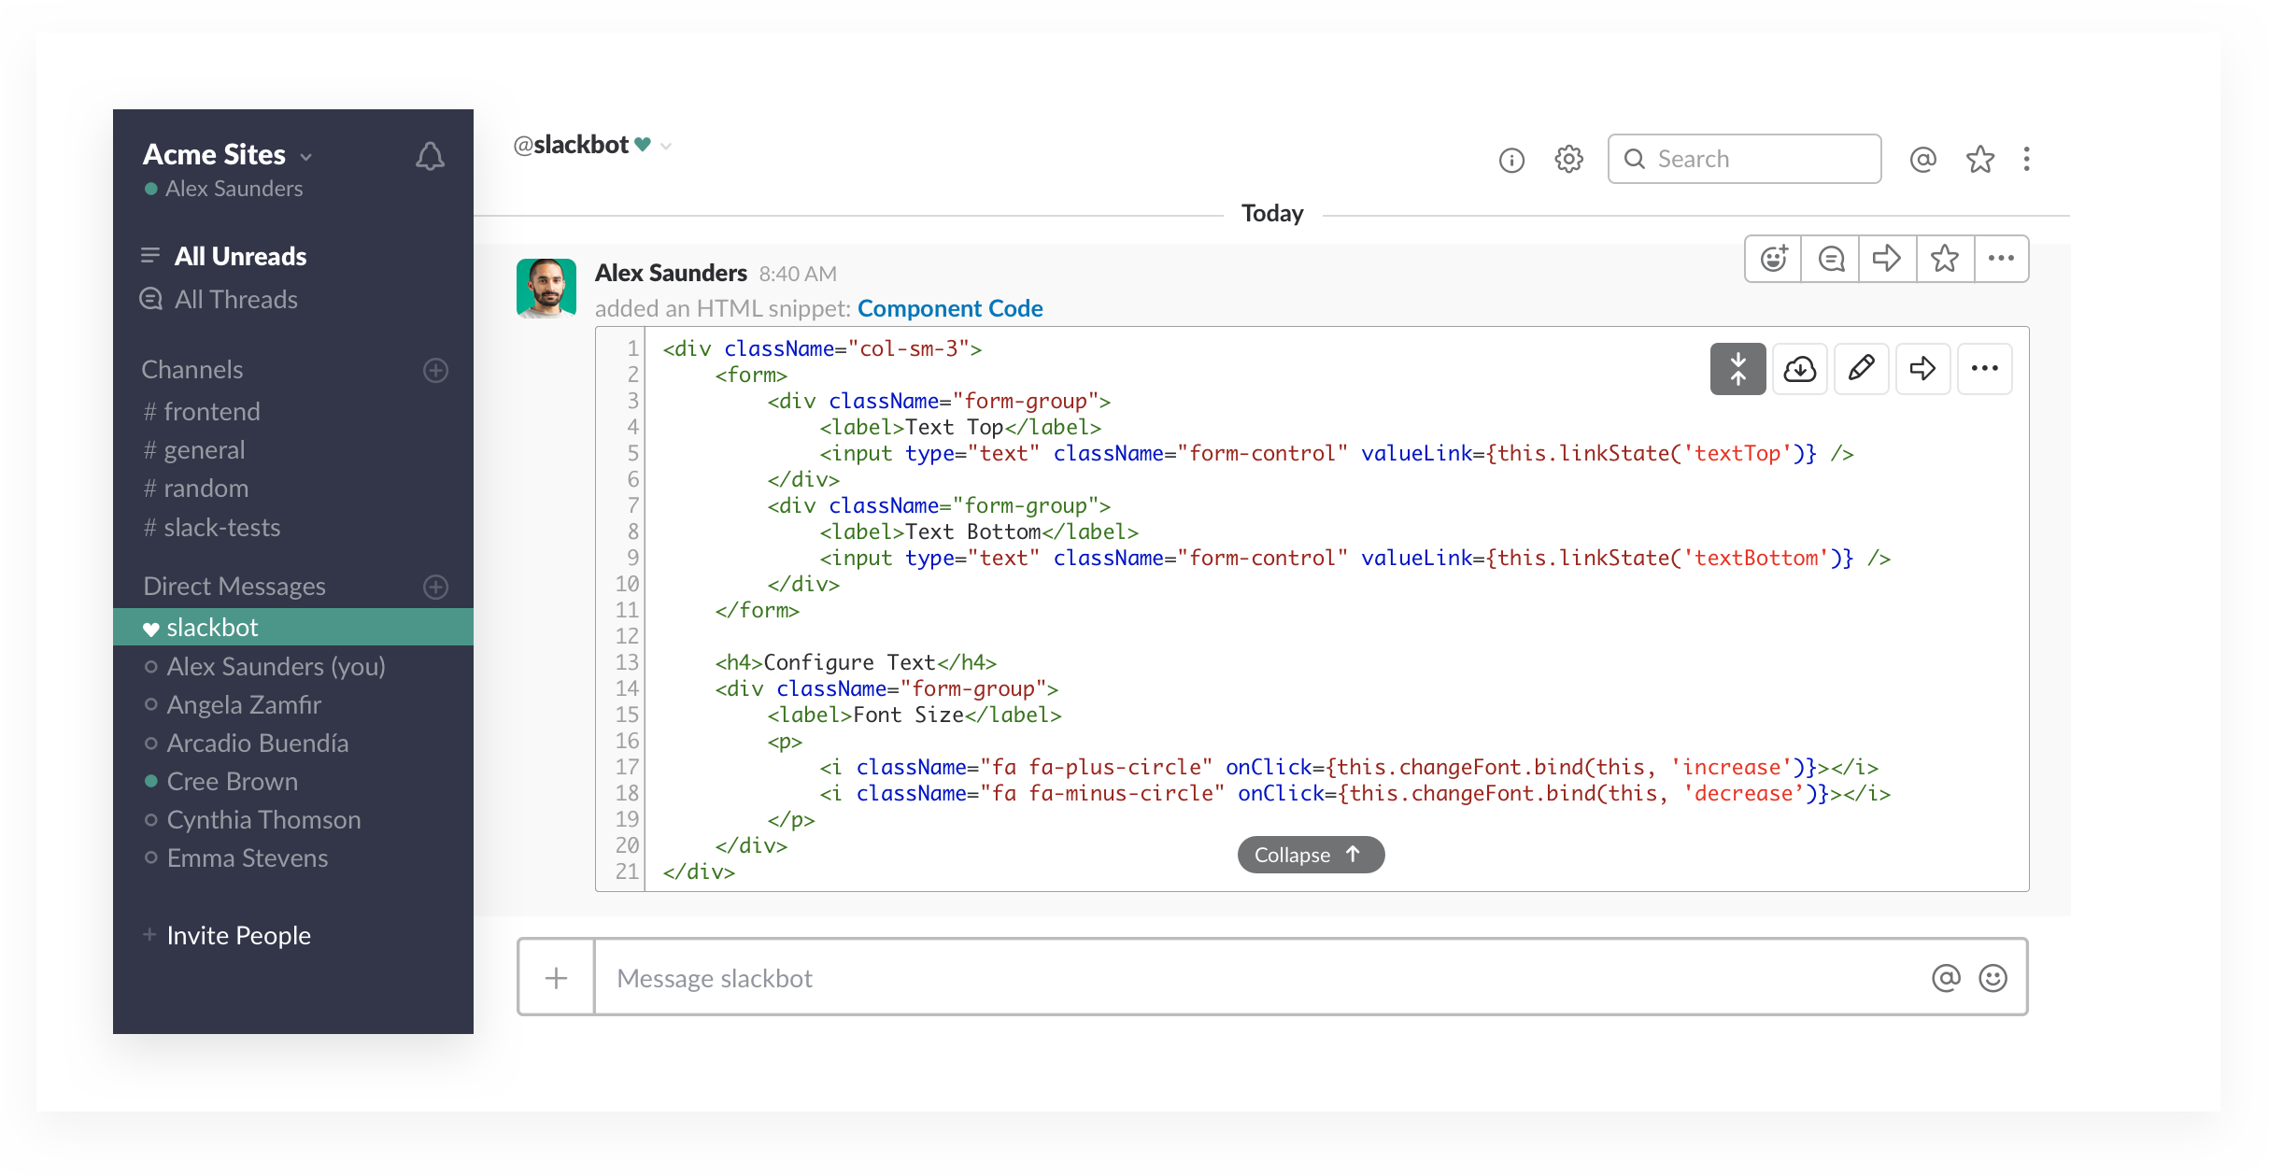Screen dimensions: 2269x1176
Task: Click the 8:40 AM message timestamp
Action: pos(798,274)
